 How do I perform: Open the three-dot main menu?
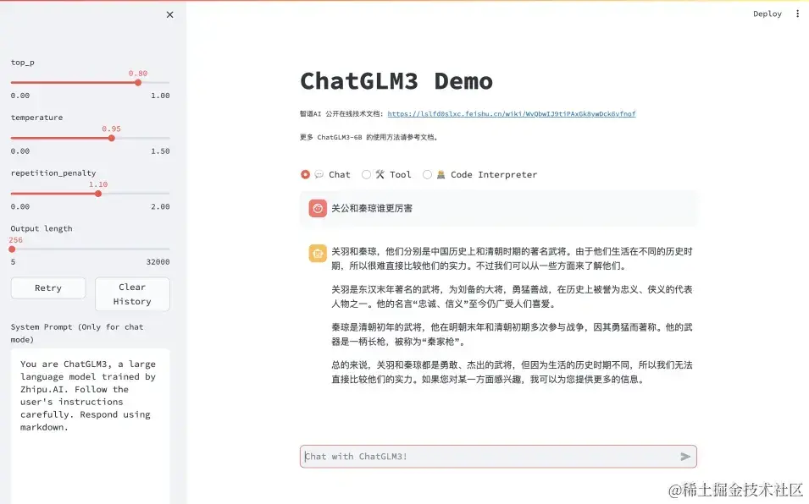coord(797,14)
